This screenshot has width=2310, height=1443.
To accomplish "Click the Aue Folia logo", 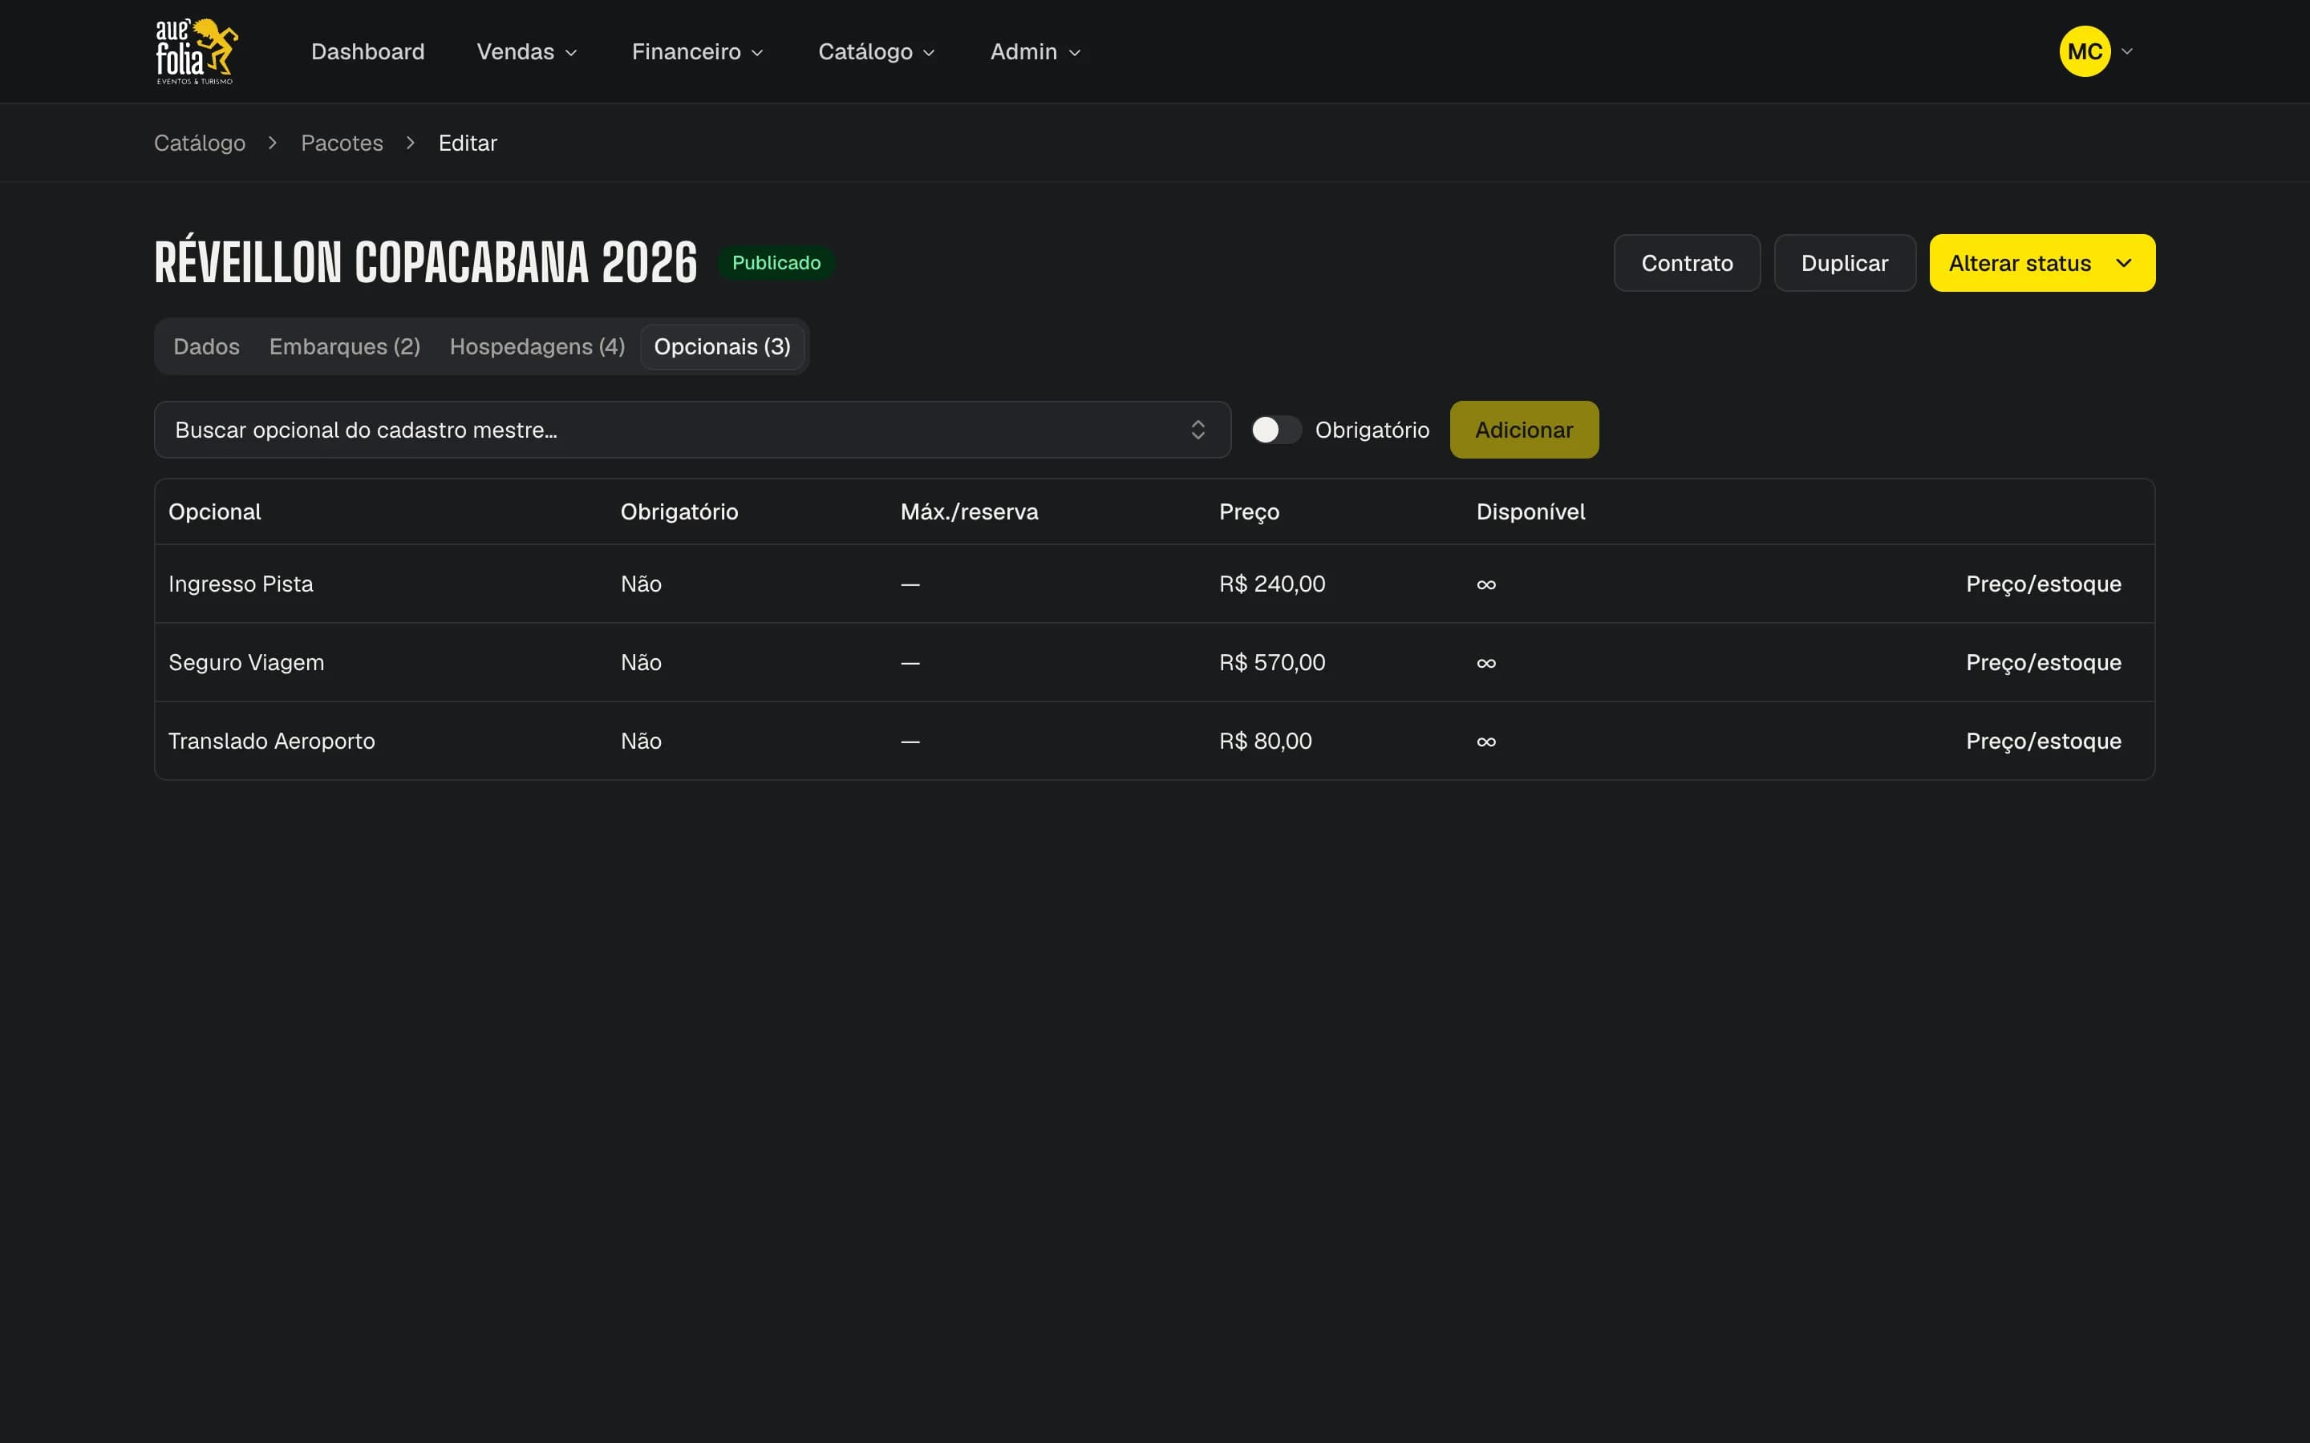I will (197, 51).
